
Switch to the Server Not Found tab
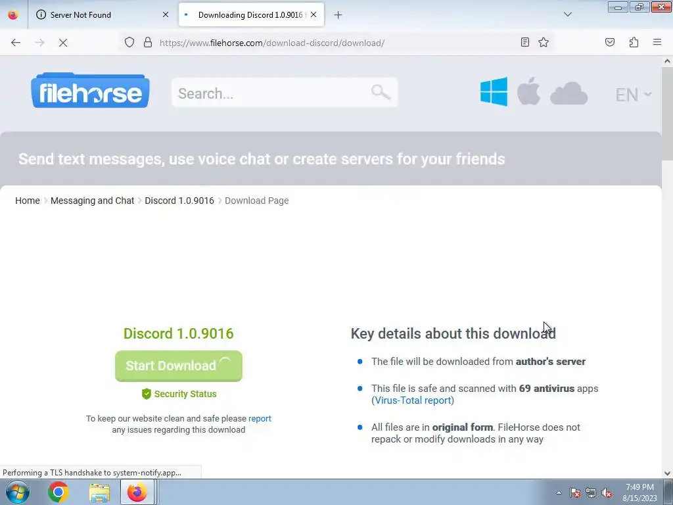point(102,14)
